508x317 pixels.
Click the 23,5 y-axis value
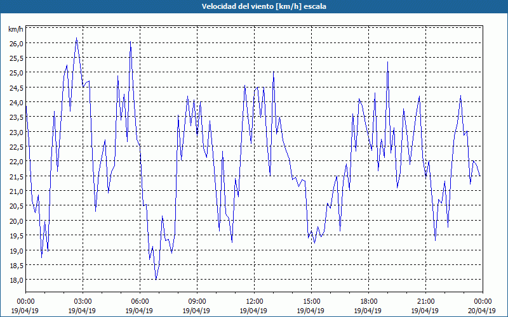17,117
